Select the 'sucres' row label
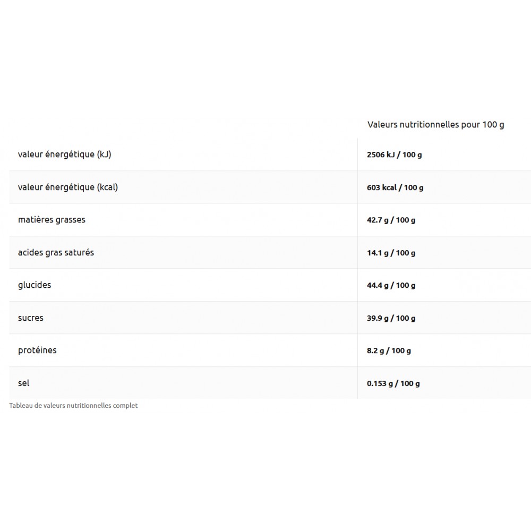Image resolution: width=531 pixels, height=531 pixels. pyautogui.click(x=31, y=318)
